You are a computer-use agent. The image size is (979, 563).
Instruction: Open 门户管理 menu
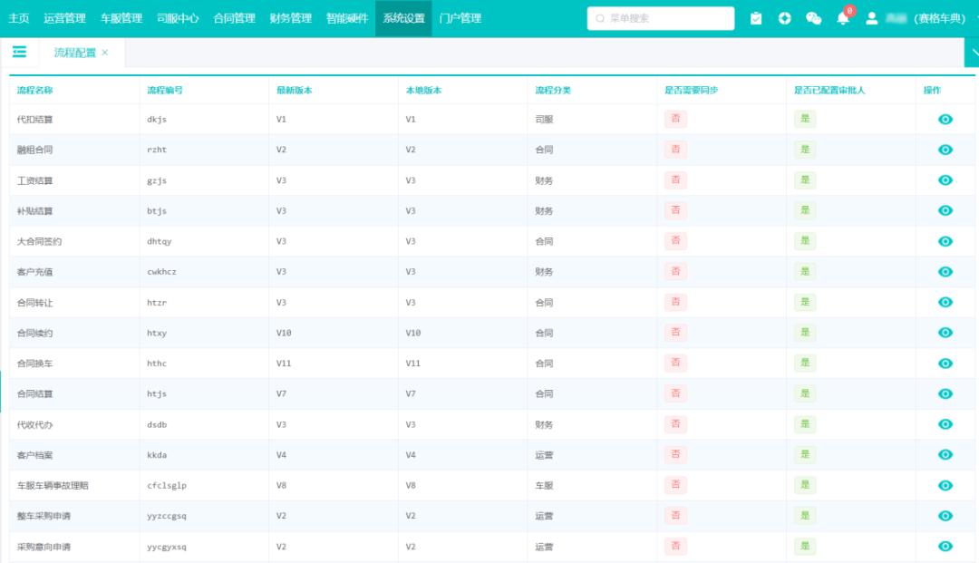pos(460,19)
